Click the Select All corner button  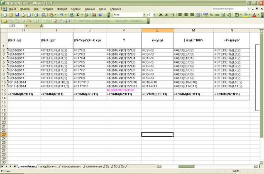pyautogui.click(x=4, y=30)
